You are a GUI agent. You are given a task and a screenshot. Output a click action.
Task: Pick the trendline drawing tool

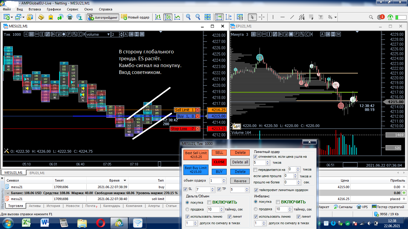point(292,17)
